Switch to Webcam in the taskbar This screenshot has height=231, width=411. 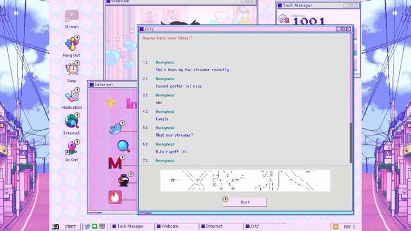[x=175, y=227]
